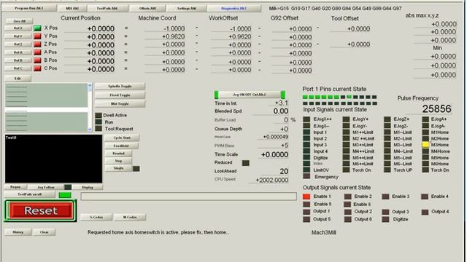Click the MDI command input line
Viewport: 467px width, 262px height.
(188, 196)
